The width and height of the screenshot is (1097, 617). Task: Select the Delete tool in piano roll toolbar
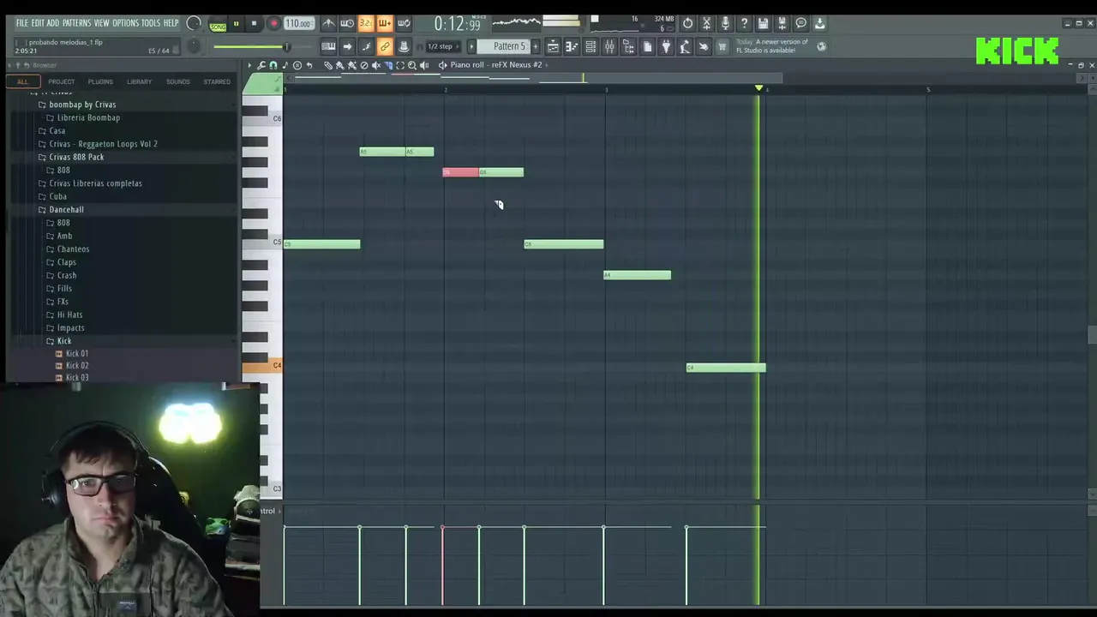coord(364,65)
